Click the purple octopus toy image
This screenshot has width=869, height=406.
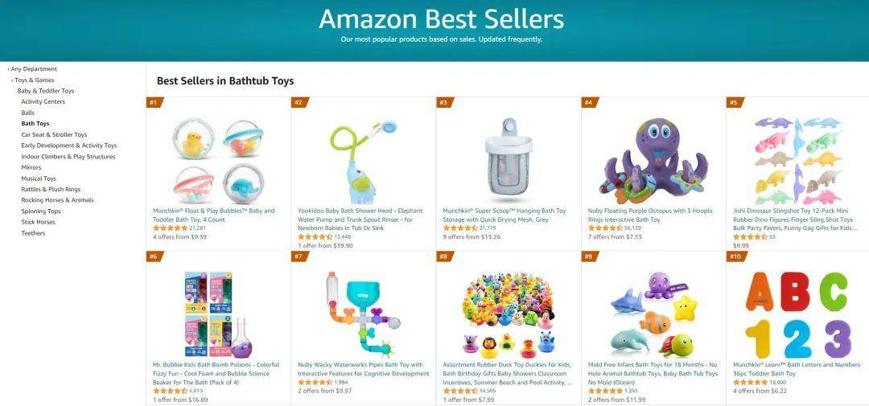coord(654,161)
